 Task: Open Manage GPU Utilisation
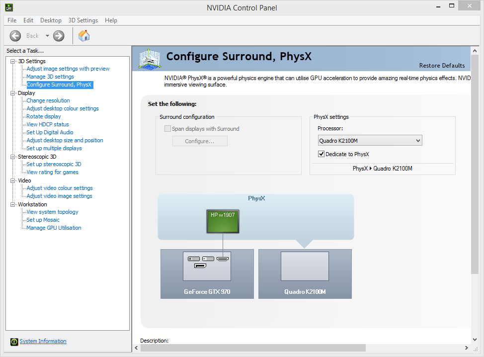pos(54,228)
